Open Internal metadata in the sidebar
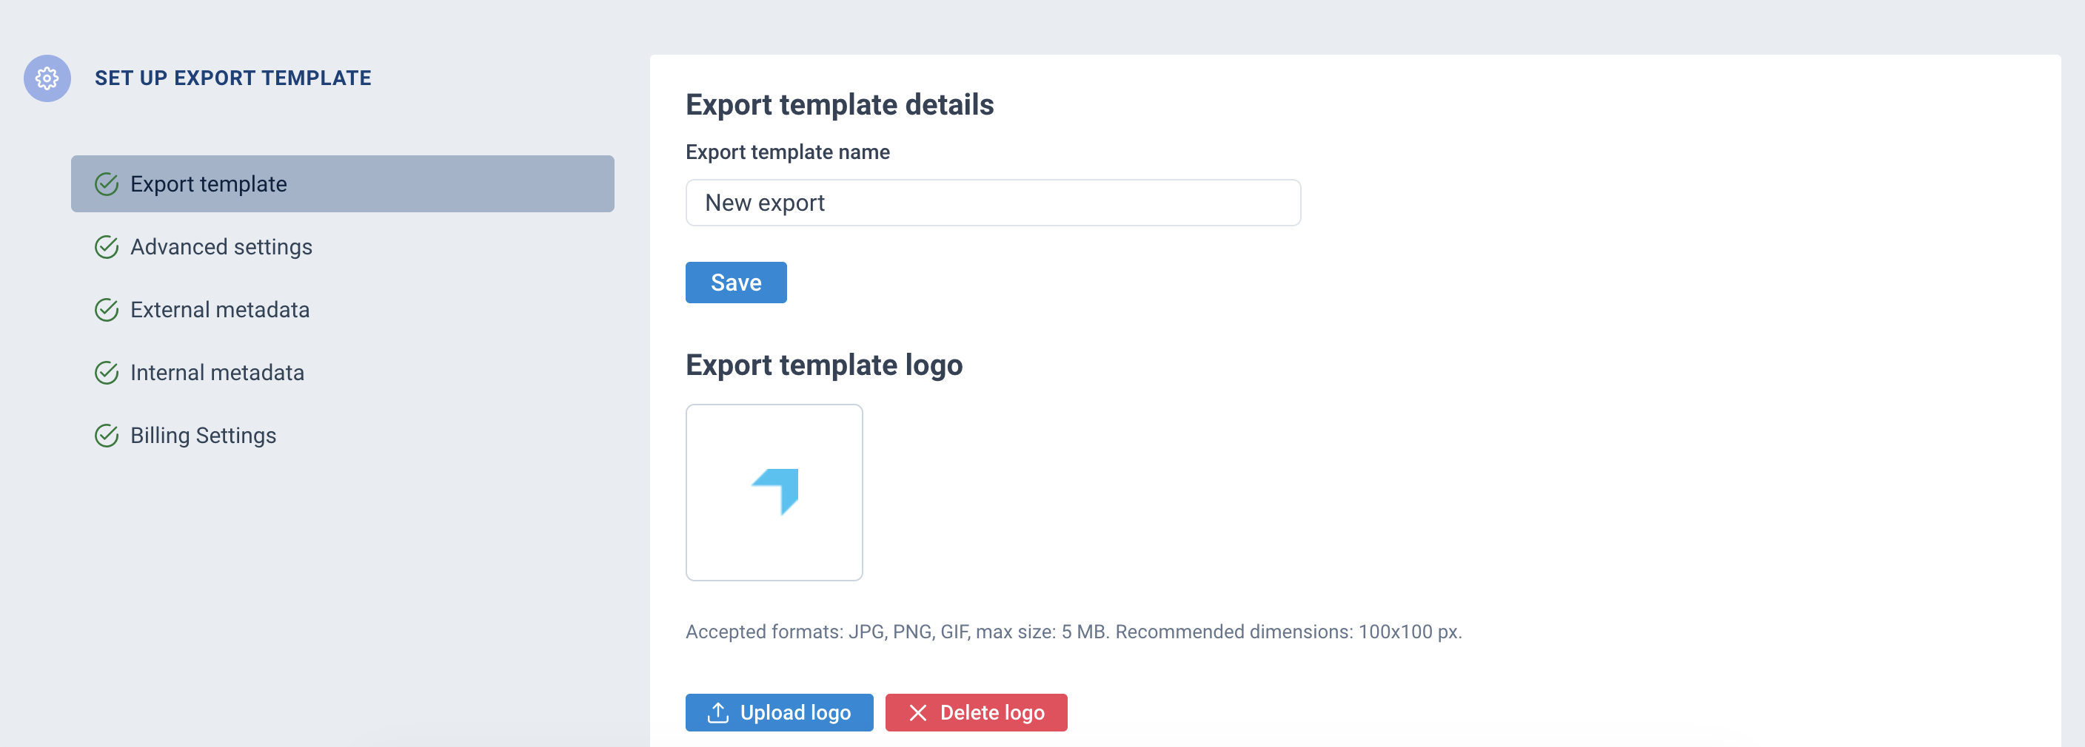The image size is (2085, 747). [x=217, y=373]
